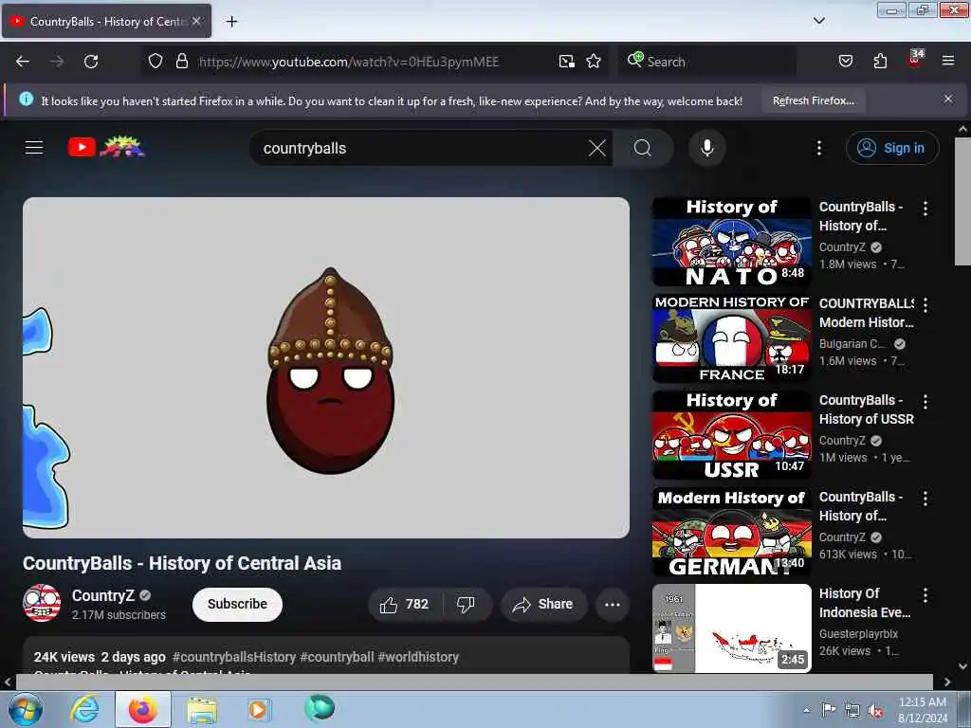Search with voice microphone button

click(x=706, y=148)
